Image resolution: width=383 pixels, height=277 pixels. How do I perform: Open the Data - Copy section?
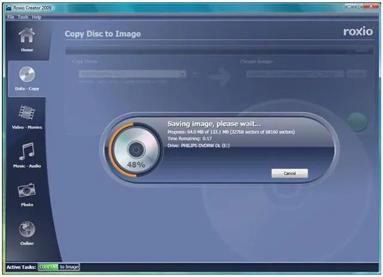[x=27, y=78]
